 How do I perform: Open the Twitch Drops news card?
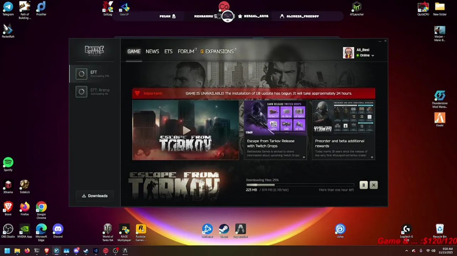coord(275,130)
